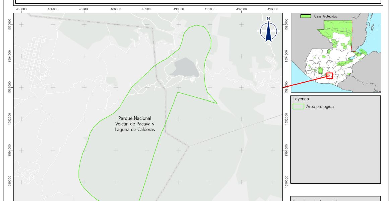Screen dimensions: 392x201
Task: Click the 485000 coordinate label on top axis
Action: [22, 9]
